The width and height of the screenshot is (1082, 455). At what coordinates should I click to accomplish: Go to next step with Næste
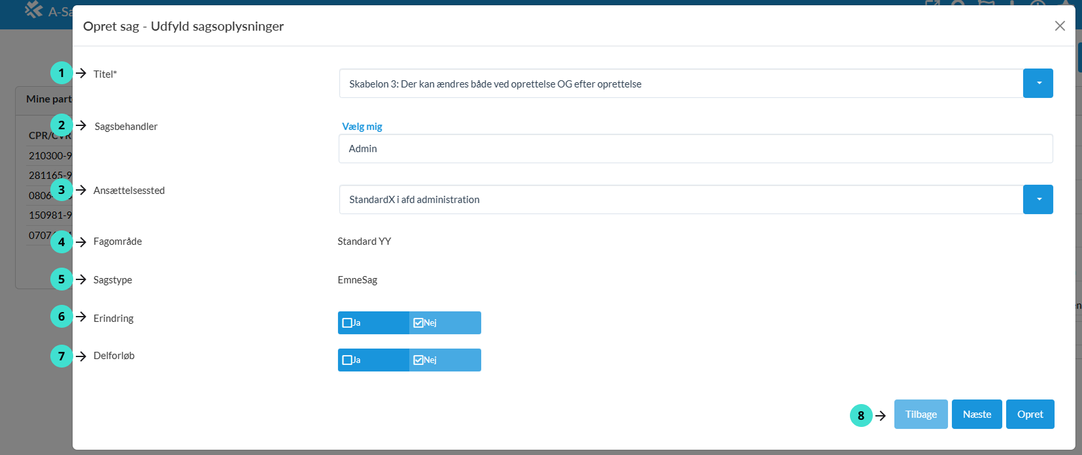pyautogui.click(x=977, y=415)
